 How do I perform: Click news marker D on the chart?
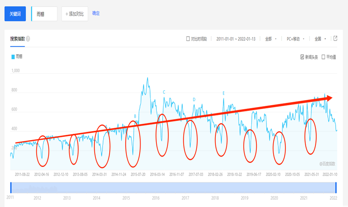[194, 100]
